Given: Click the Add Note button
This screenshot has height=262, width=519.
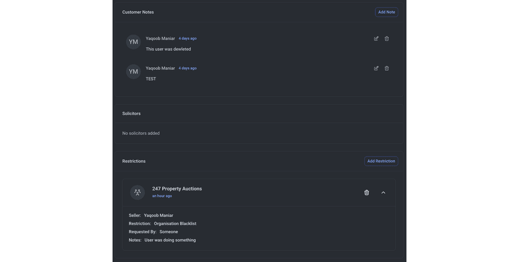Looking at the screenshot, I should (x=386, y=12).
